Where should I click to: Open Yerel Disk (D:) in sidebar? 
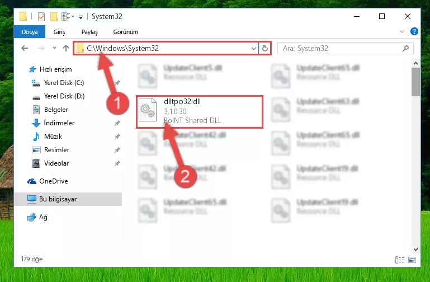58,96
